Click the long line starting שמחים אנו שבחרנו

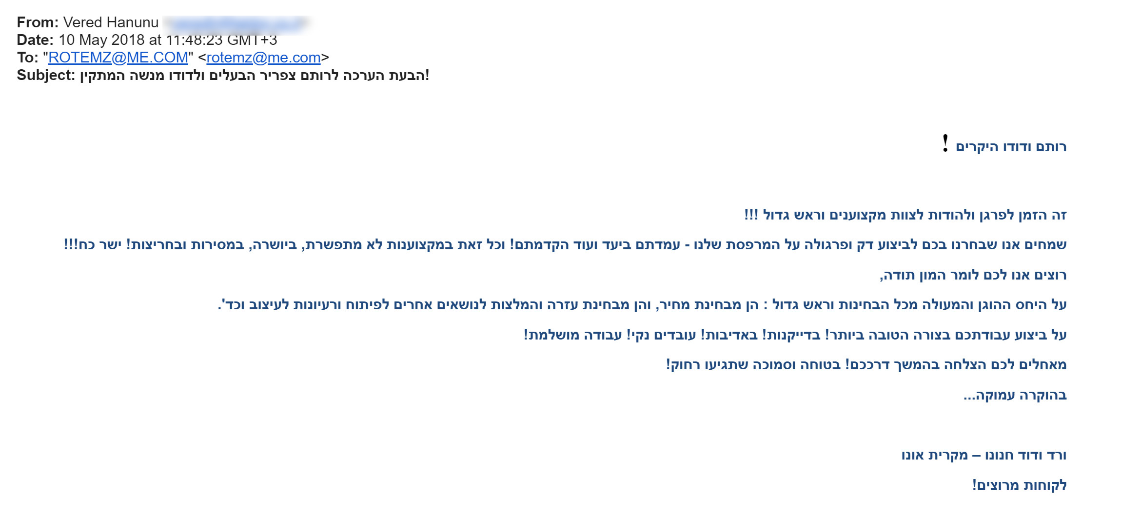coord(565,244)
